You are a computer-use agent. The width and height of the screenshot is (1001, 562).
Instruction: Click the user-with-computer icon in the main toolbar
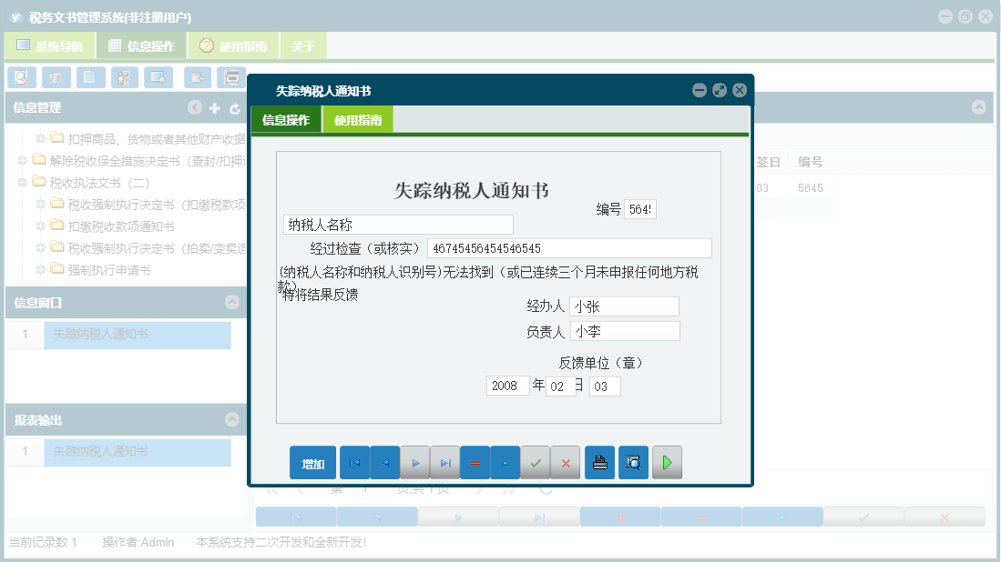[x=125, y=77]
